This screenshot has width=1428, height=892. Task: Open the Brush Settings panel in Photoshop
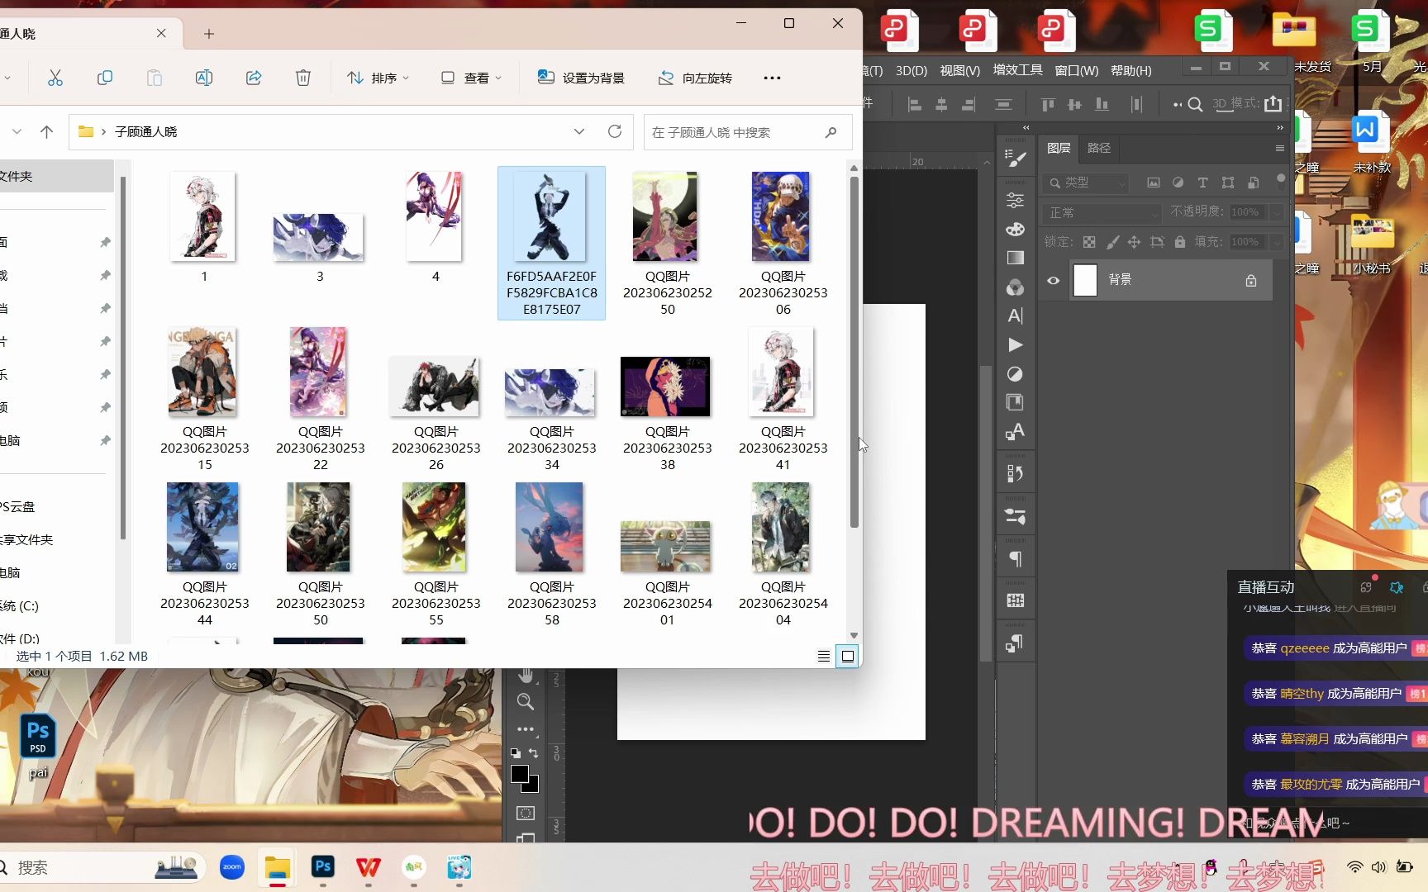coord(1016,159)
